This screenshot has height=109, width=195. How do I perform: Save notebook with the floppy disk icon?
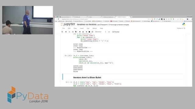pos(62,32)
